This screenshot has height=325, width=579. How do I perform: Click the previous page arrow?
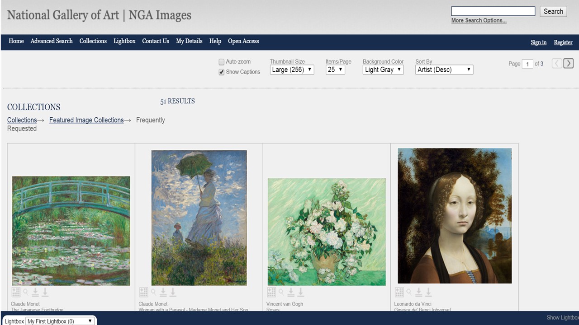point(557,63)
